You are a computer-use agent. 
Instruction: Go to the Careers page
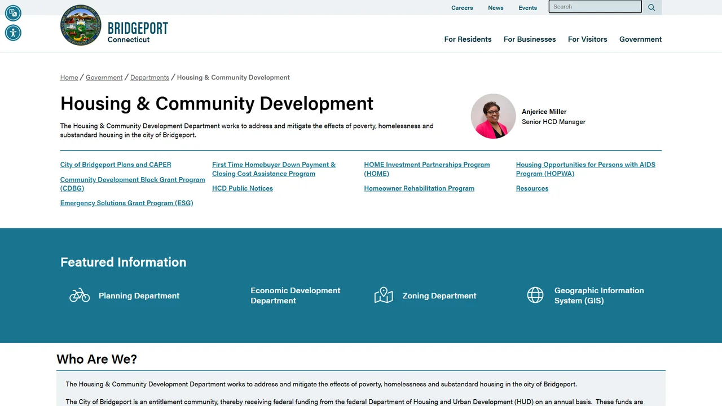462,8
